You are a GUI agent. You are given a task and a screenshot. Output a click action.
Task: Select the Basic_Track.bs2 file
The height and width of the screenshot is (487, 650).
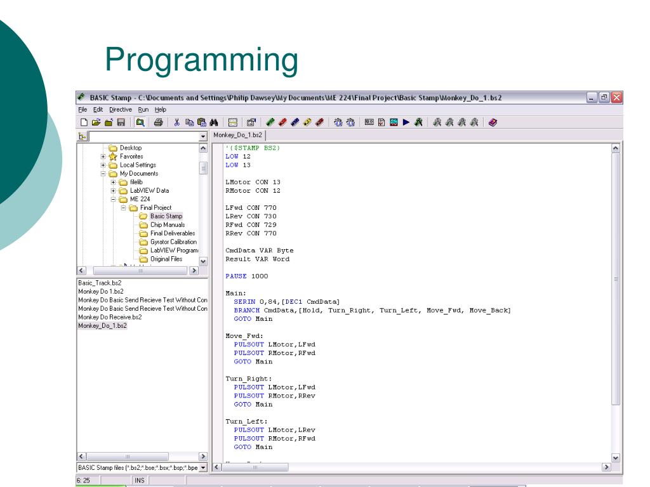[x=100, y=283]
